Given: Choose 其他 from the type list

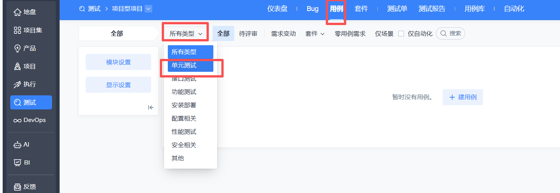Looking at the screenshot, I should (191, 158).
